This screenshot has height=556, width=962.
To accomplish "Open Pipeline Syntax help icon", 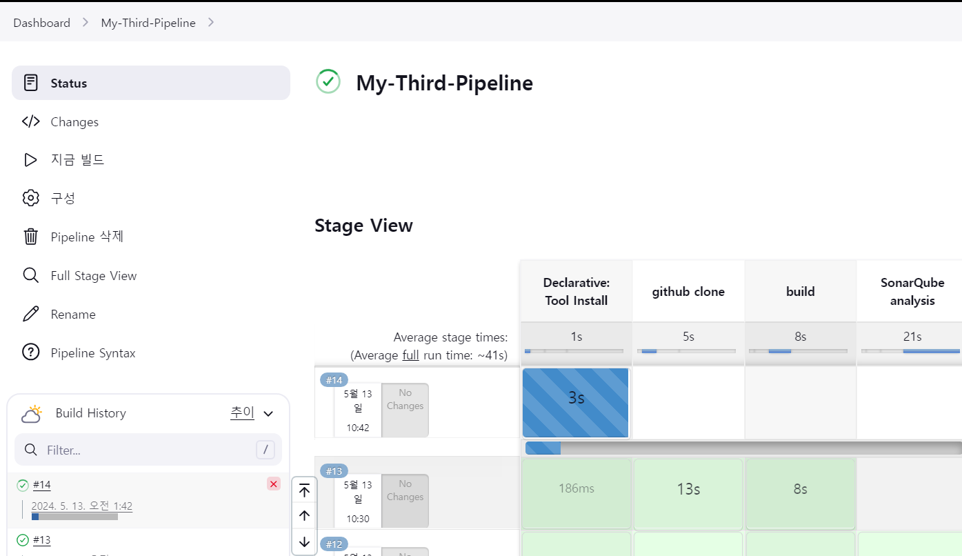I will point(30,353).
